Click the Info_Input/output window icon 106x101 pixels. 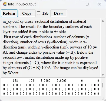tap(4, 4)
